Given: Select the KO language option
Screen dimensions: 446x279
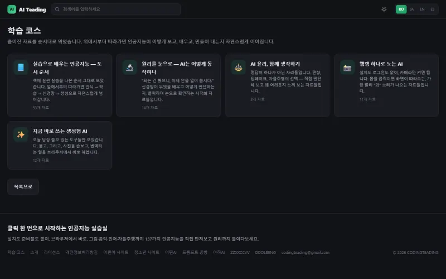Looking at the screenshot, I should coord(401,9).
